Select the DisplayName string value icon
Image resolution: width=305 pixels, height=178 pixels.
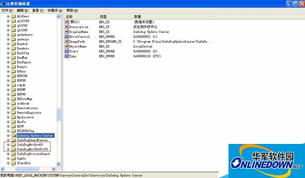point(66,32)
